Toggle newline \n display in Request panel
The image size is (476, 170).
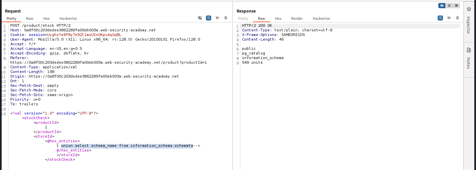(217, 18)
